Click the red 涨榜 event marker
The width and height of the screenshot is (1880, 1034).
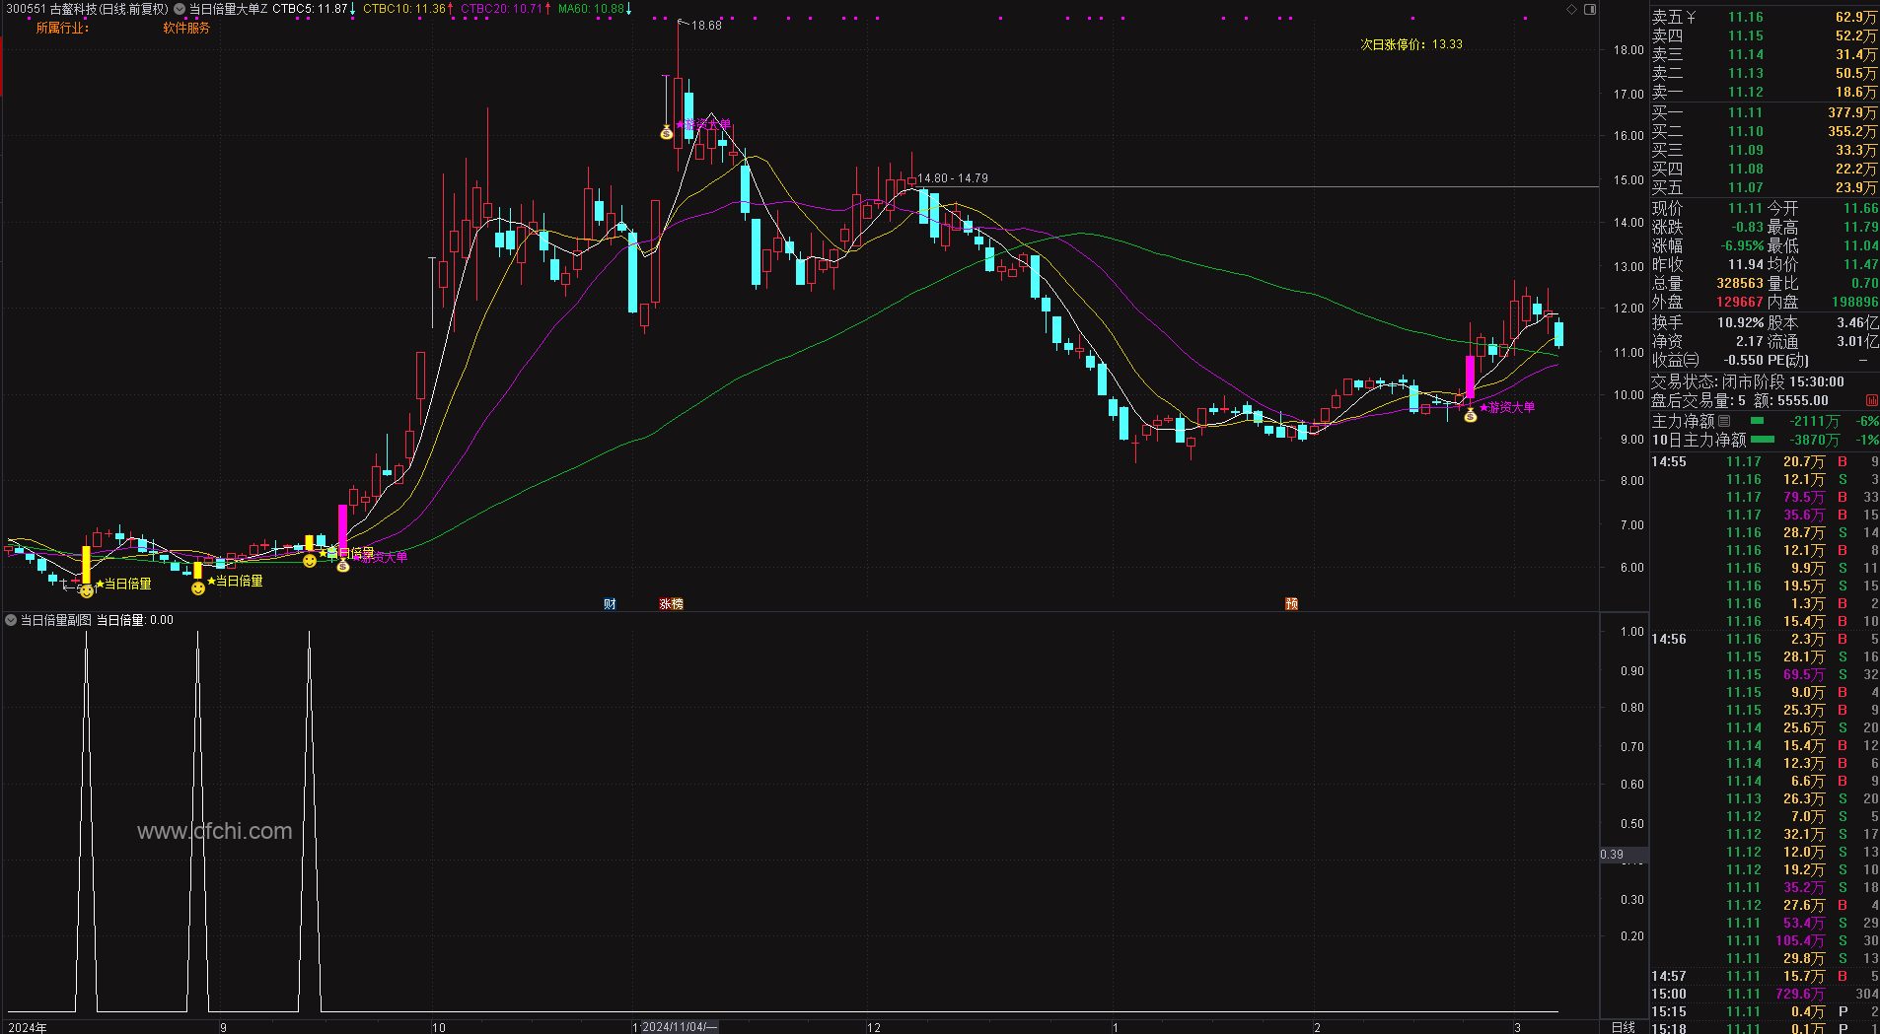pyautogui.click(x=671, y=604)
